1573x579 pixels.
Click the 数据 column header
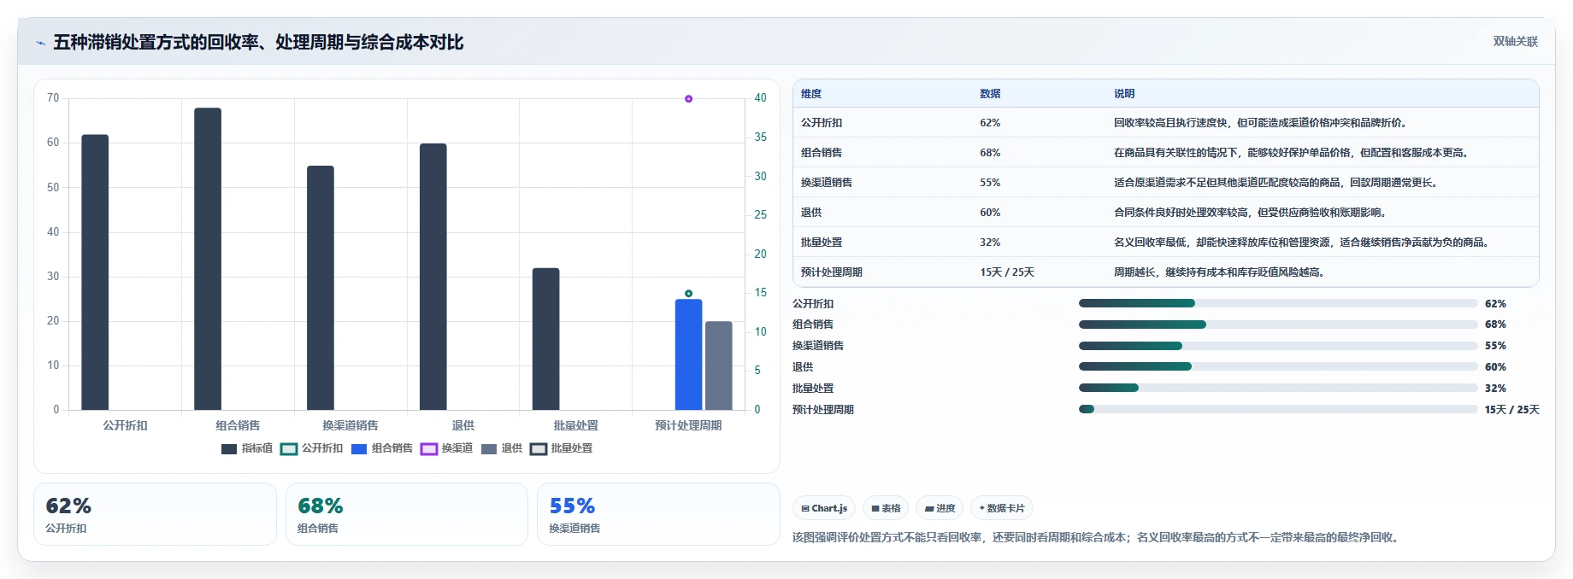[990, 94]
